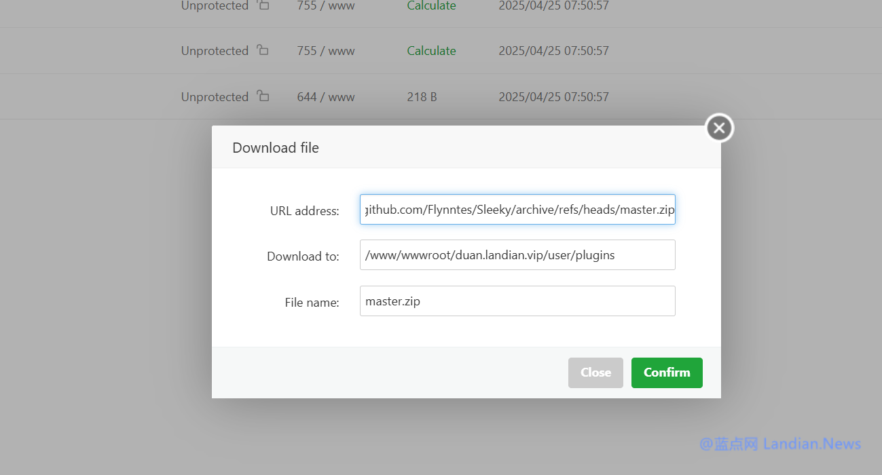
Task: Click into the Download to path field
Action: [517, 255]
